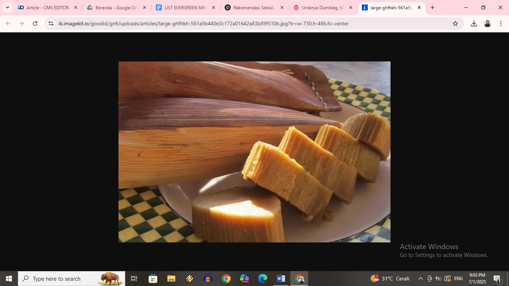Viewport: 509px width, 286px height.
Task: Close the Rekomendasi Seblak tab
Action: (x=282, y=7)
